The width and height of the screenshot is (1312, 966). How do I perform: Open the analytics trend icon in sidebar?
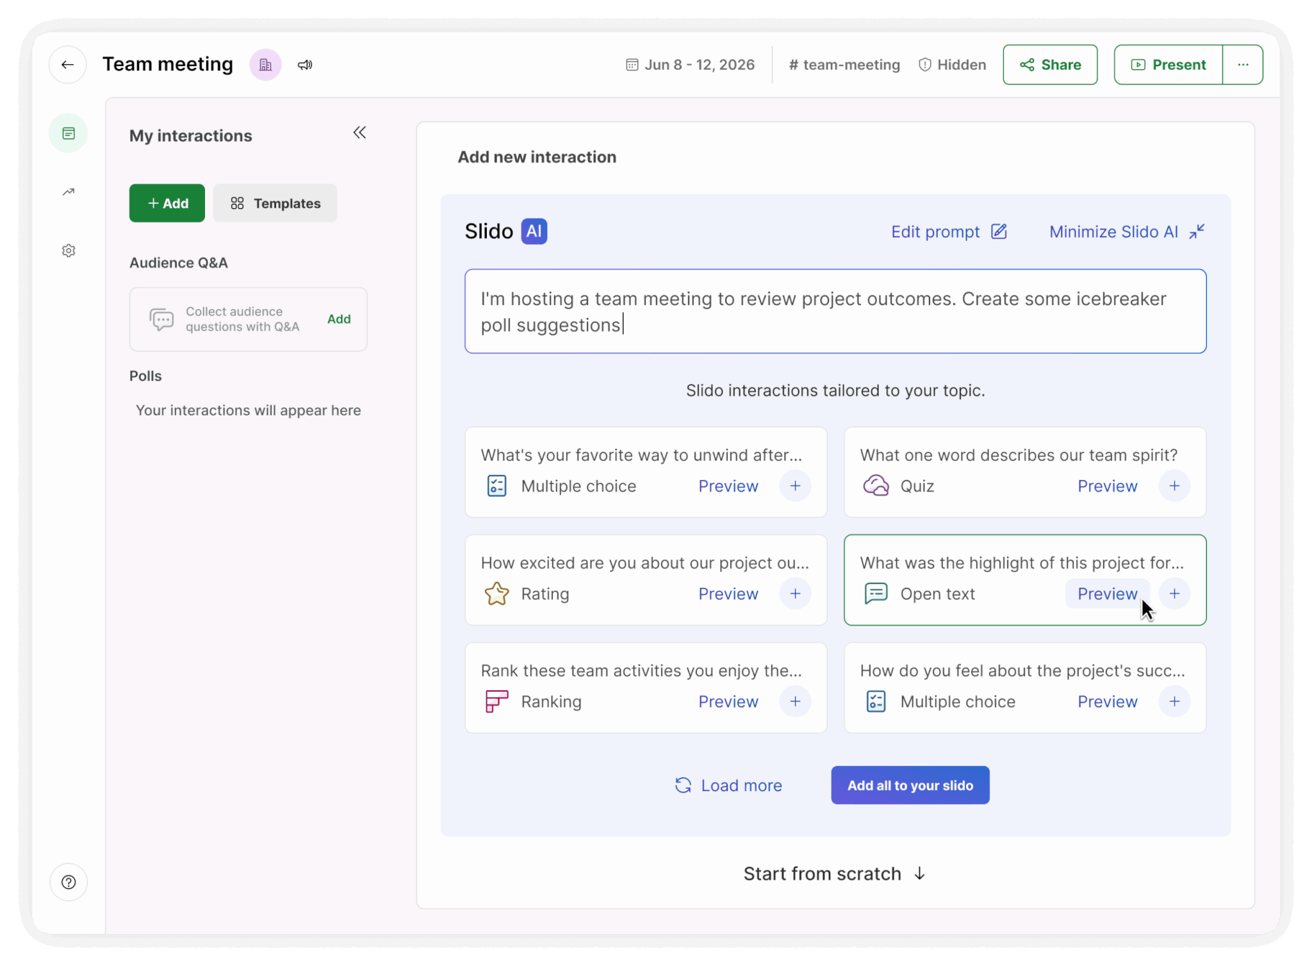pyautogui.click(x=69, y=192)
